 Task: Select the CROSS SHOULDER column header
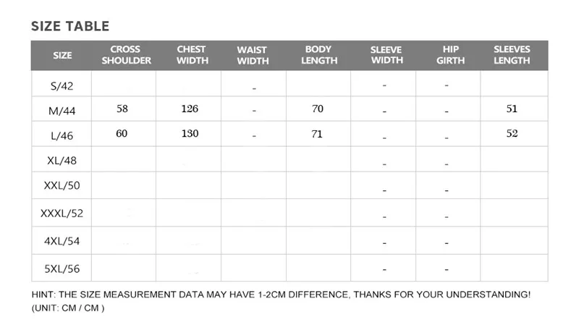[x=126, y=55]
